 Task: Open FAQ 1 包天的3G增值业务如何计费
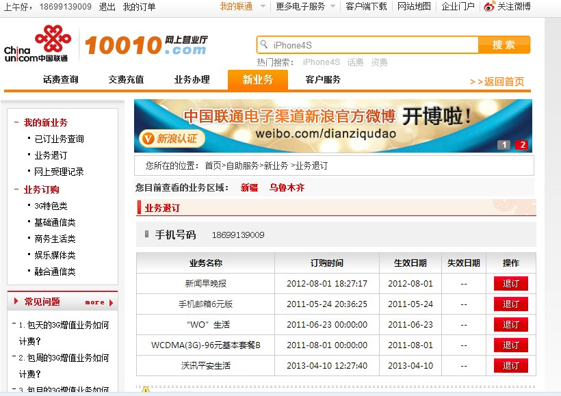pyautogui.click(x=64, y=332)
